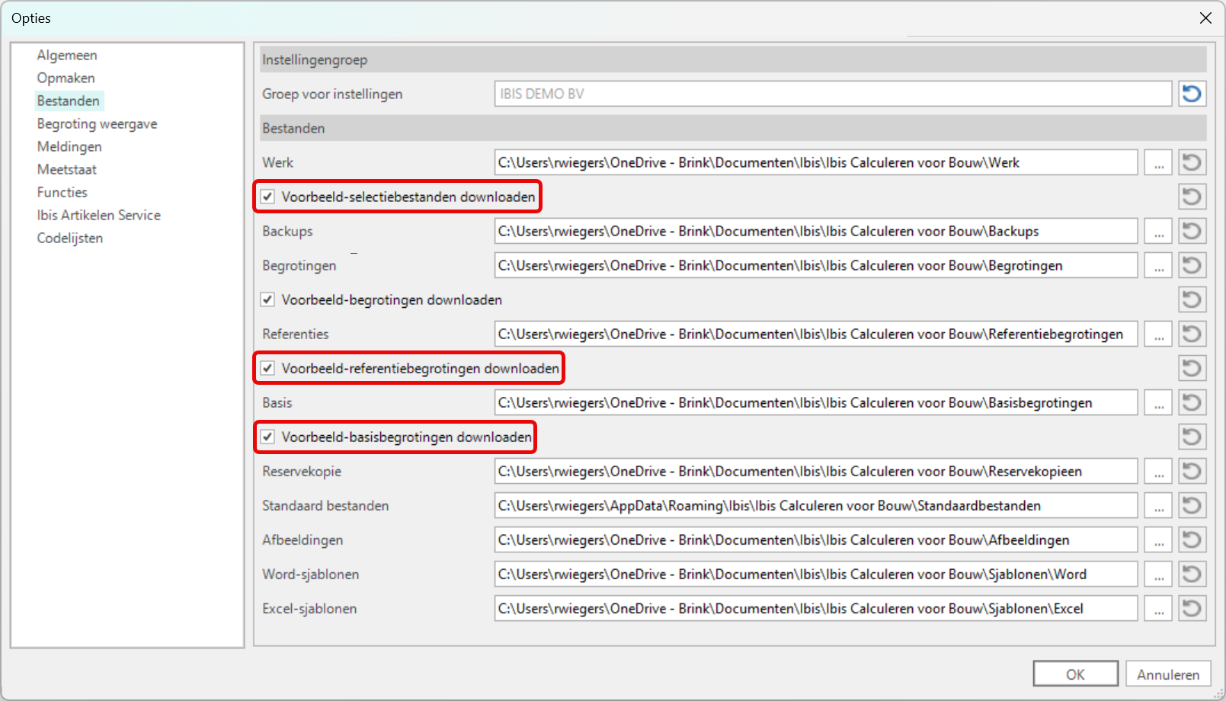Viewport: 1226px width, 701px height.
Task: Click into the Basis path field
Action: (x=815, y=402)
